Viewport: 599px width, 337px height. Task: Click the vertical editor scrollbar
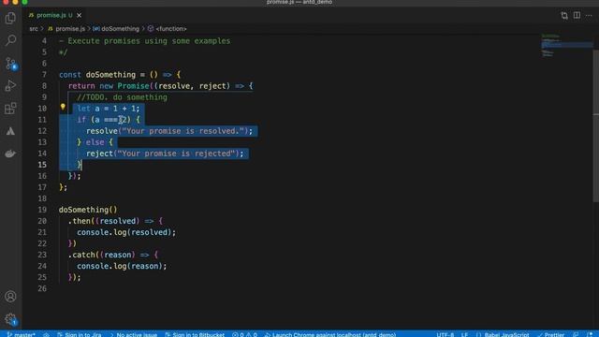596,126
